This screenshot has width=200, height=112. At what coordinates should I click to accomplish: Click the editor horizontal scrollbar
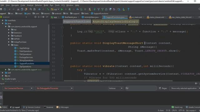pyautogui.click(x=118, y=81)
